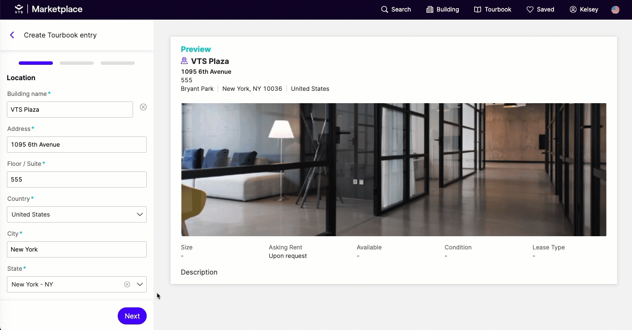Click the Available label
This screenshot has width=632, height=330.
coord(369,247)
